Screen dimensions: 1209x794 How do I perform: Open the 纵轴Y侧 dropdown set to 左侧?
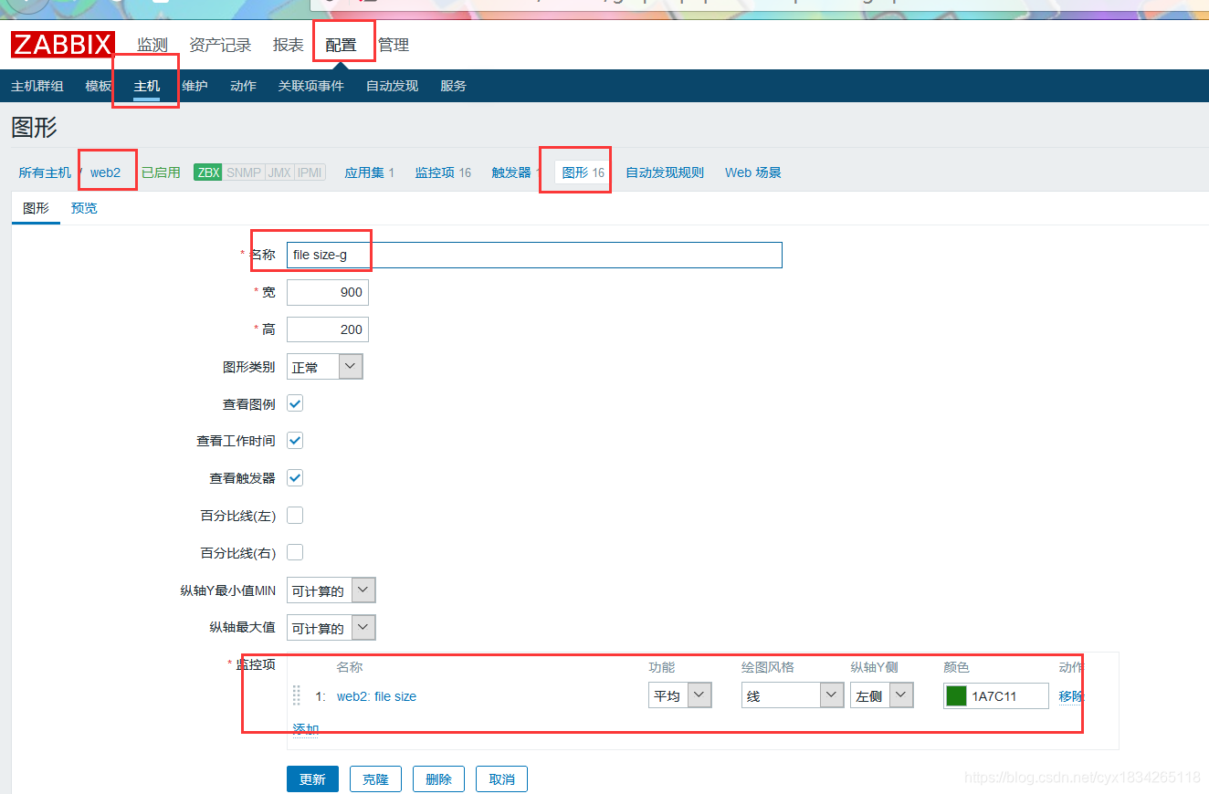pos(882,695)
